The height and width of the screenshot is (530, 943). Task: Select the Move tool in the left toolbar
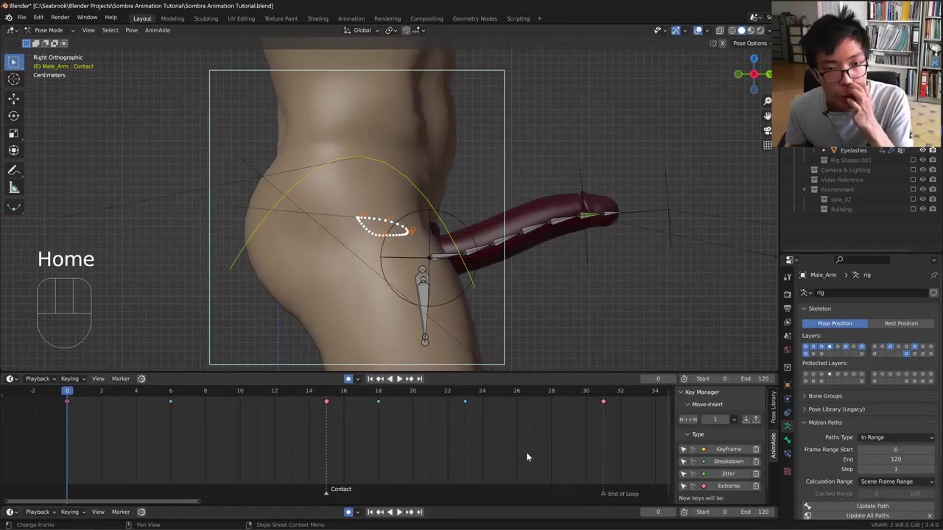point(13,98)
